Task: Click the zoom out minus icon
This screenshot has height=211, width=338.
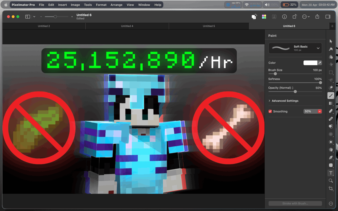Action: 41,17
